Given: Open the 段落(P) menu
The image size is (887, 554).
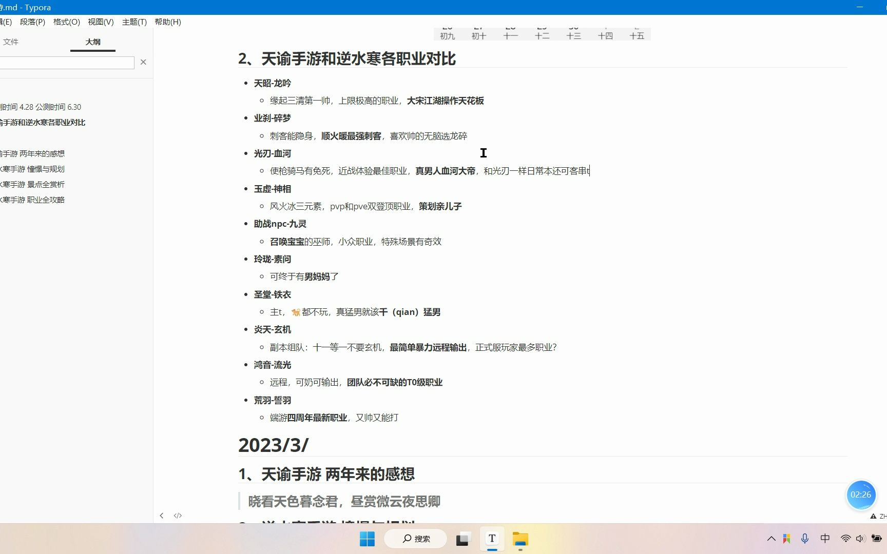Looking at the screenshot, I should coord(32,22).
